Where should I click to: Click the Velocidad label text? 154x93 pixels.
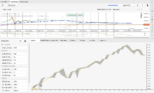click(116, 9)
